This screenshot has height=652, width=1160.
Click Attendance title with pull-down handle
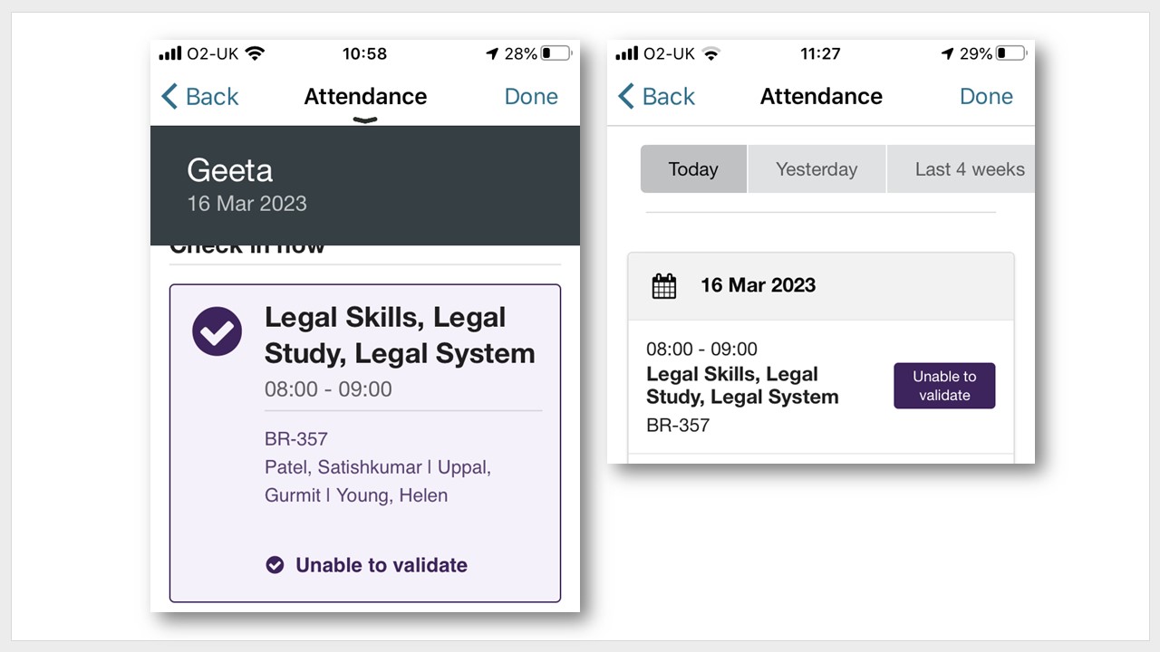365,101
